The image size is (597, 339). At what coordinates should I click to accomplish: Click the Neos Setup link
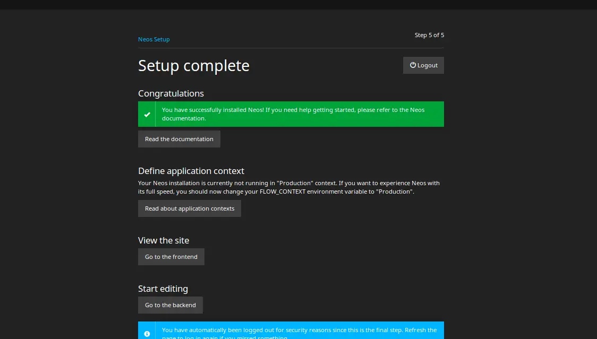154,39
